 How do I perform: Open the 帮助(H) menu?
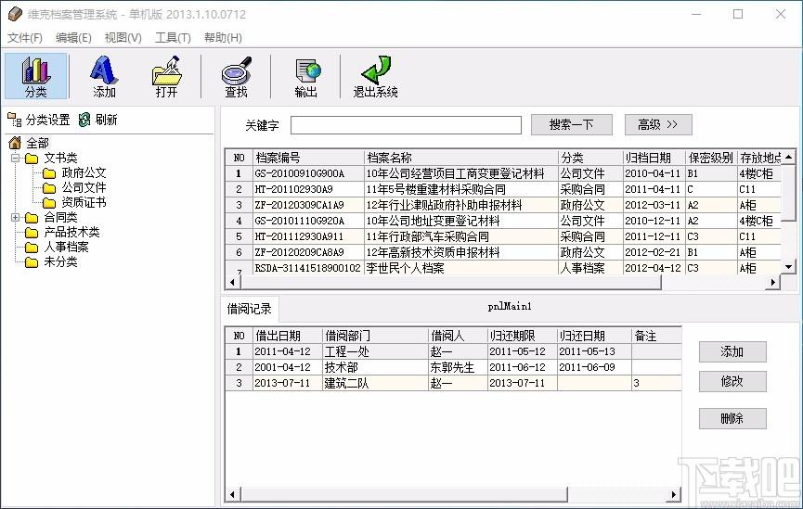pos(223,37)
